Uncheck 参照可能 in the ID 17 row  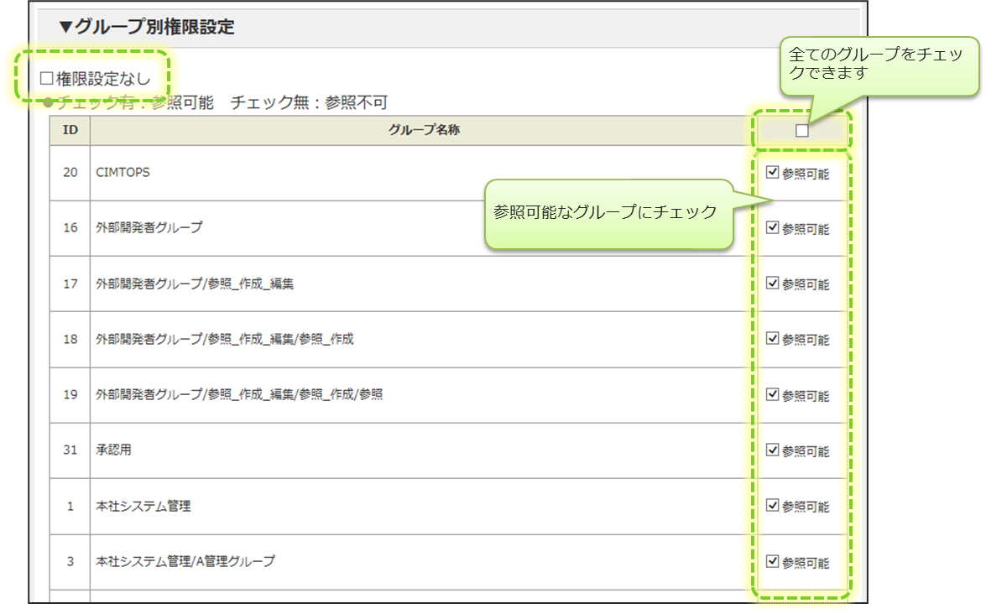(773, 284)
